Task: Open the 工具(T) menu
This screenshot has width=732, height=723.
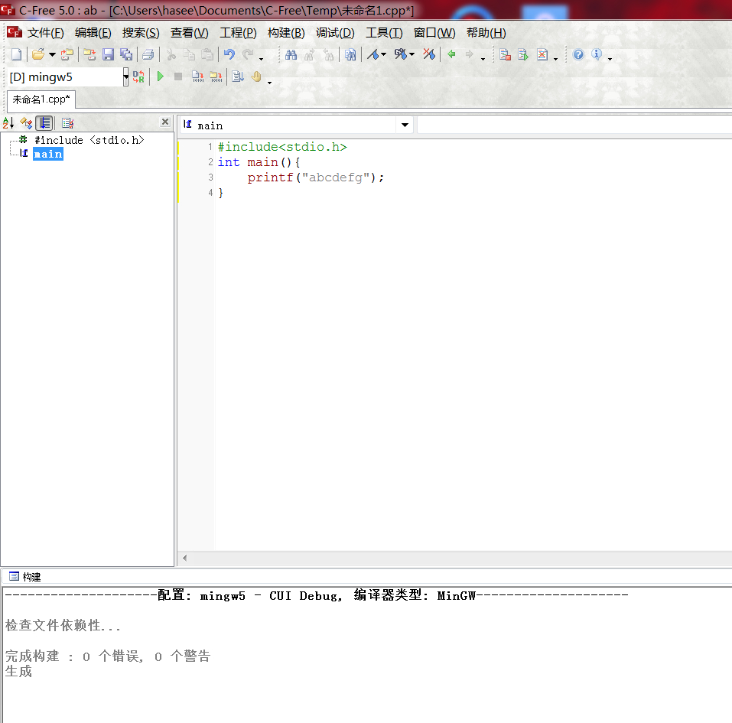Action: tap(384, 33)
